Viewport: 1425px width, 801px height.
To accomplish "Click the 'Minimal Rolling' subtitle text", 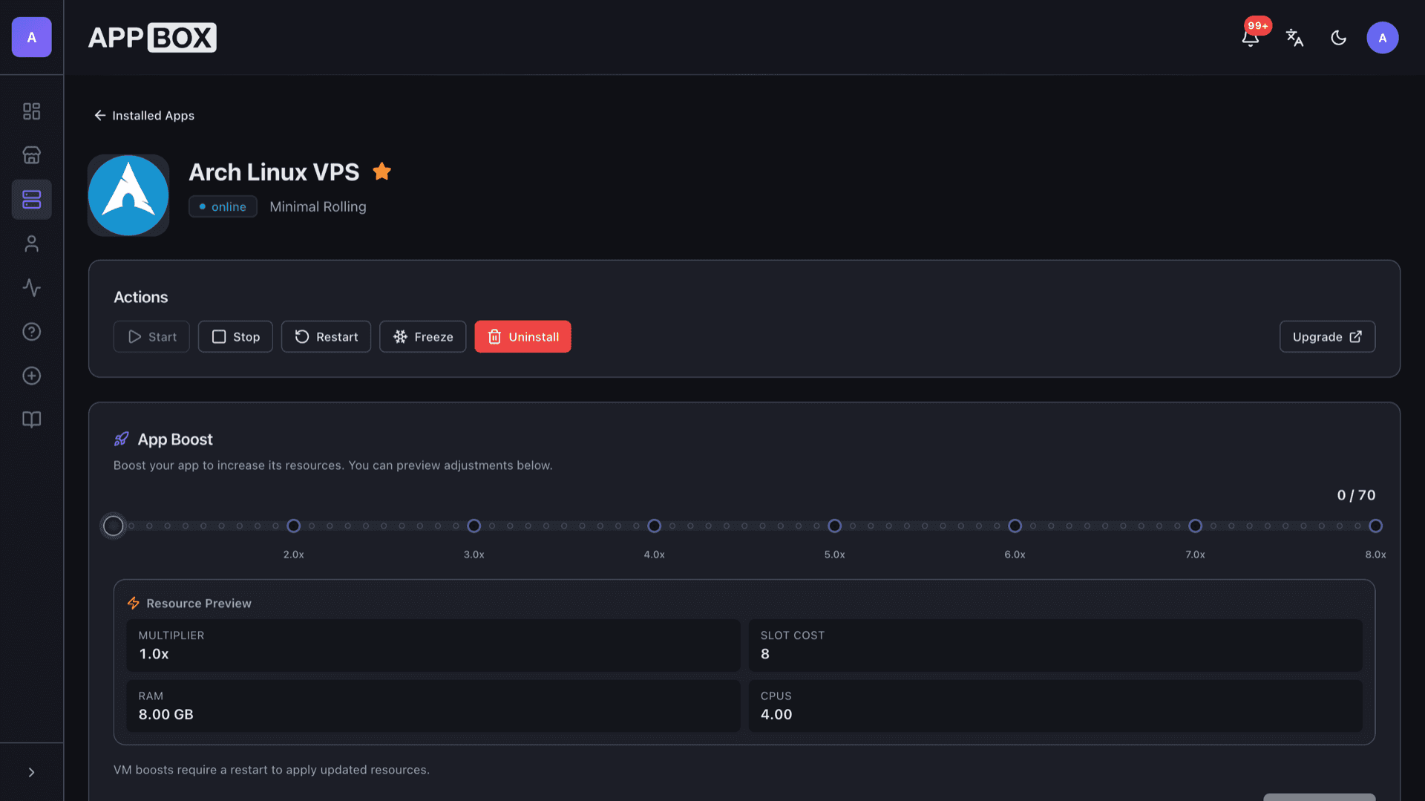I will [x=318, y=206].
